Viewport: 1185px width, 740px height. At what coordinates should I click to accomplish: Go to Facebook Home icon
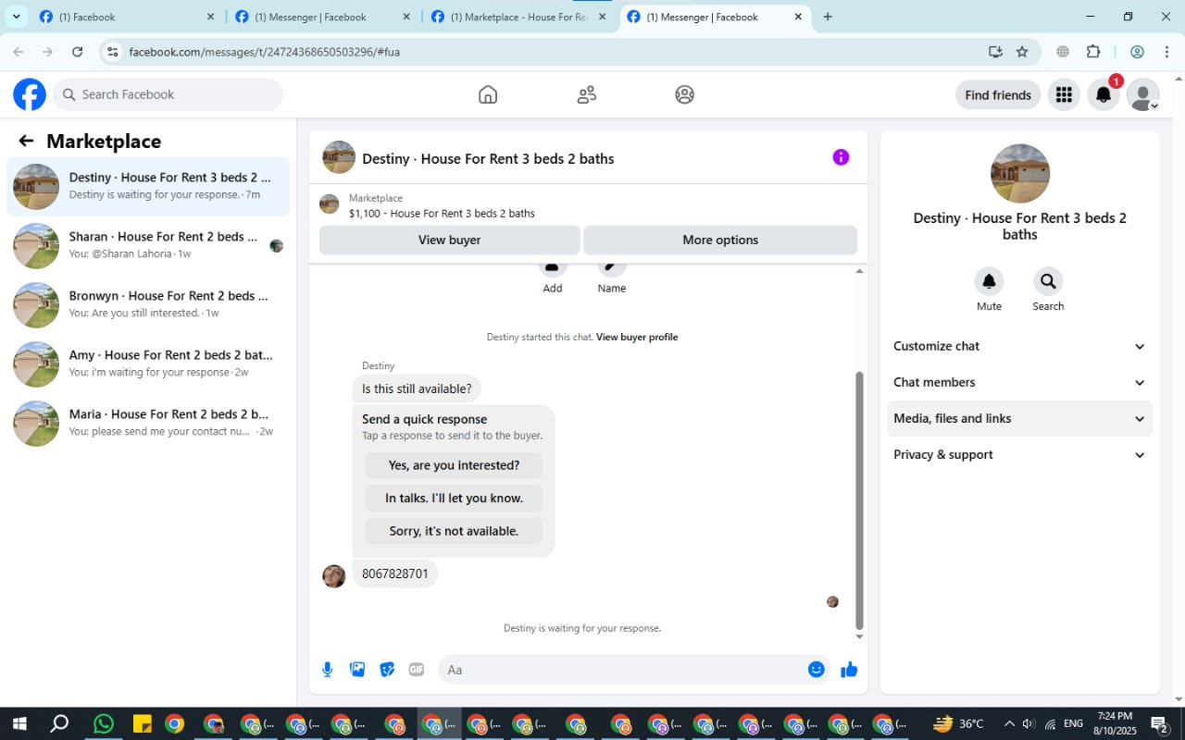[x=488, y=94]
